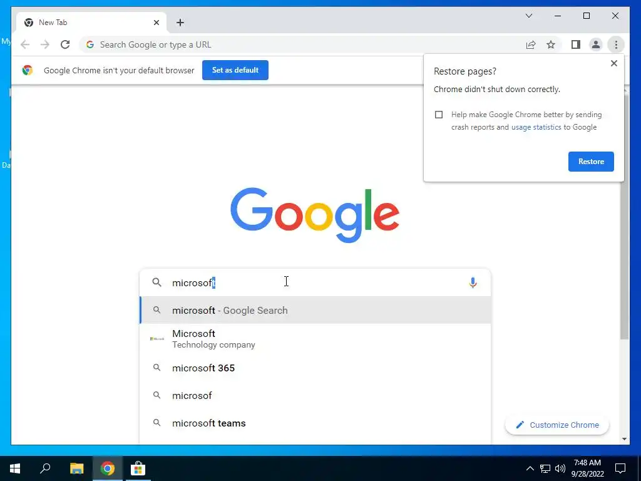
Task: Choose the 'microsof' suggestion
Action: (315, 396)
